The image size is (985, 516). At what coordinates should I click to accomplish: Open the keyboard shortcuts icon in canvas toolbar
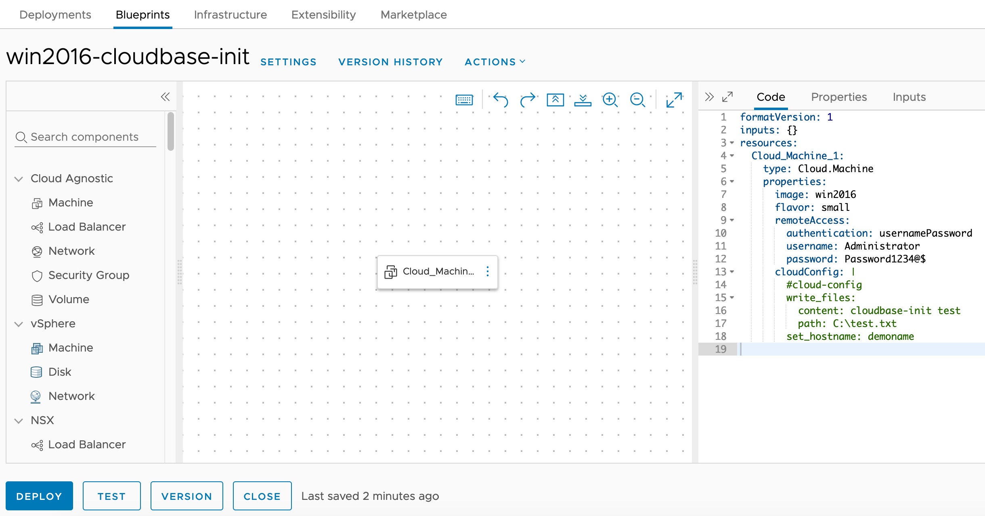coord(464,100)
